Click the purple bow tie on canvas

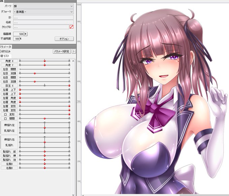pyautogui.click(x=155, y=111)
